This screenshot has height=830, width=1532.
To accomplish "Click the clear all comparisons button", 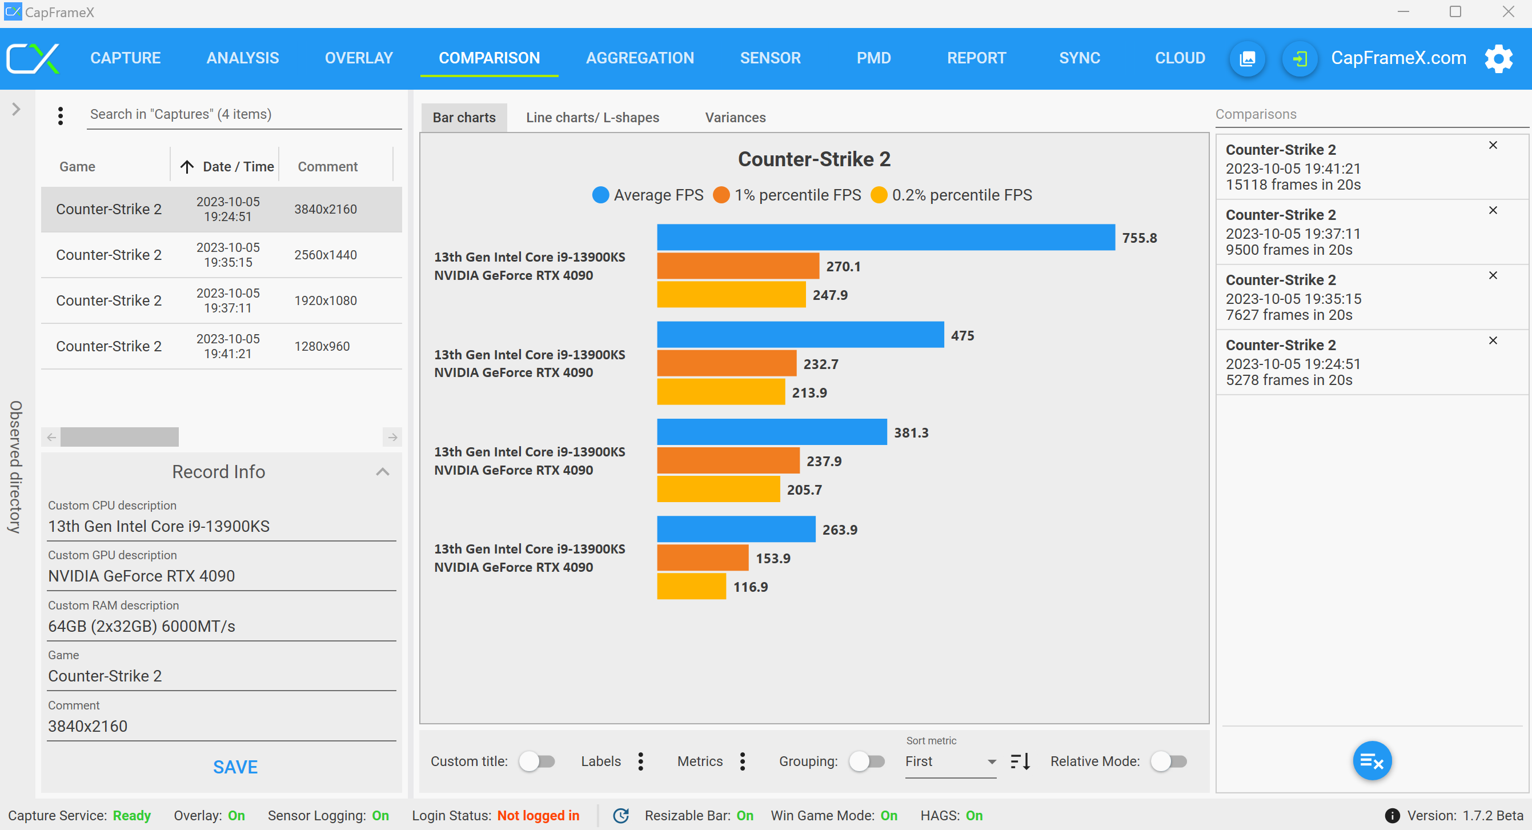I will (1371, 760).
